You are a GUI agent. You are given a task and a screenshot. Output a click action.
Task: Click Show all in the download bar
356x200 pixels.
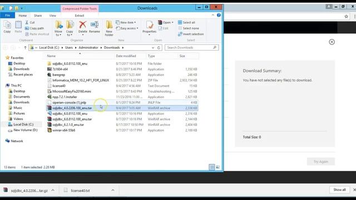click(339, 190)
